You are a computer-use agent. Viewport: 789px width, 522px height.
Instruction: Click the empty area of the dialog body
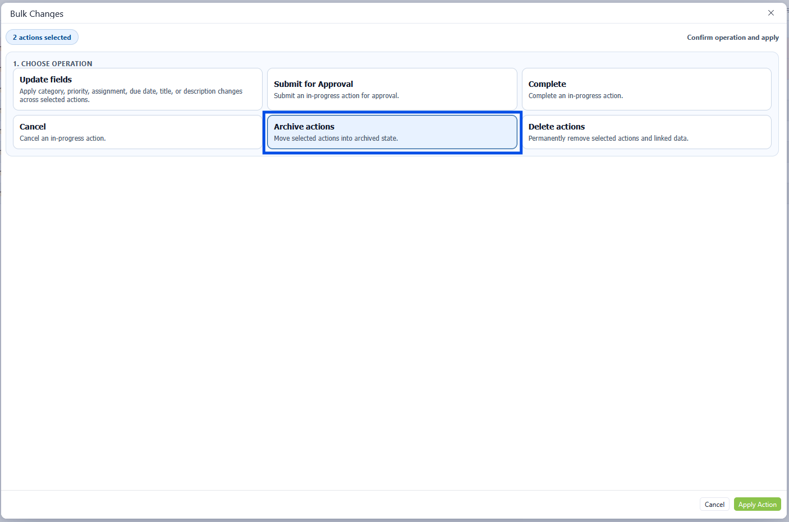coord(393,320)
